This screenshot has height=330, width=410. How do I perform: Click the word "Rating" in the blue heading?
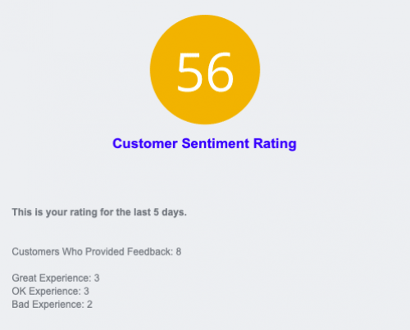pos(275,144)
